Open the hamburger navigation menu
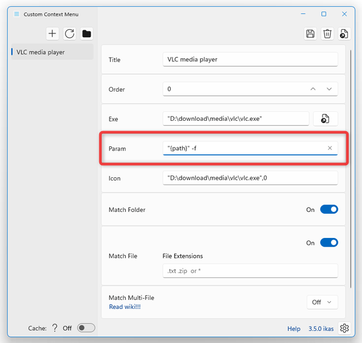The height and width of the screenshot is (343, 362). coord(16,14)
